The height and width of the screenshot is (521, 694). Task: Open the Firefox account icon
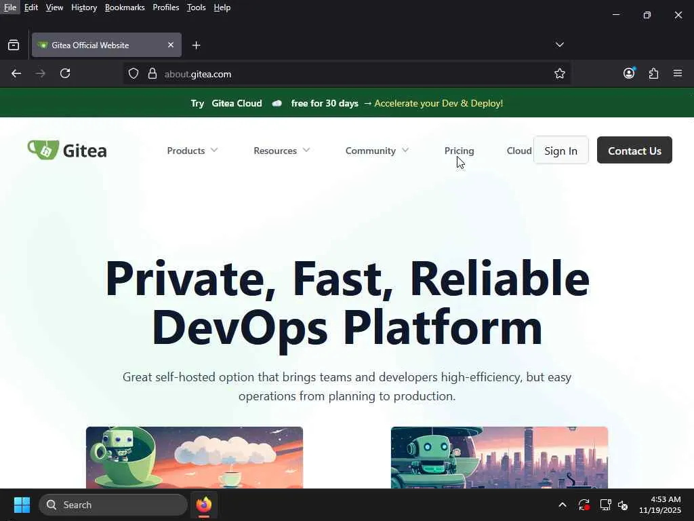tap(629, 73)
